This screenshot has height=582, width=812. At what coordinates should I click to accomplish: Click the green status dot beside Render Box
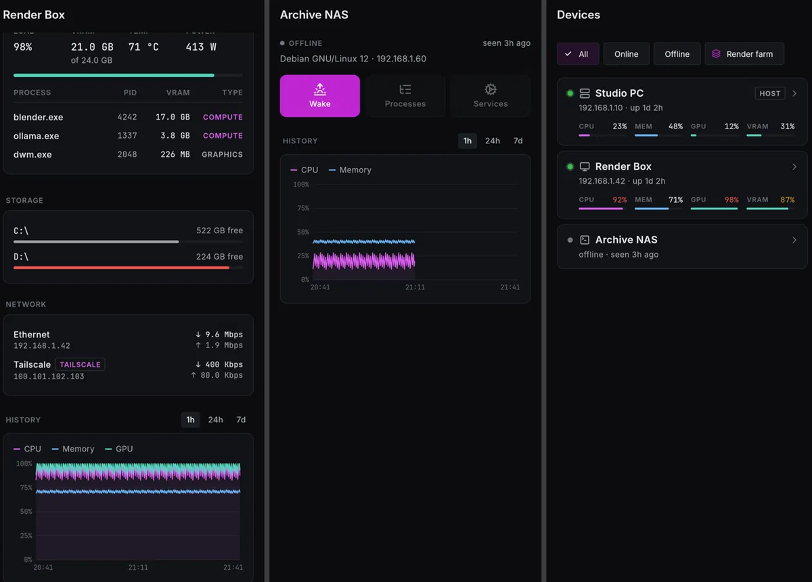570,166
